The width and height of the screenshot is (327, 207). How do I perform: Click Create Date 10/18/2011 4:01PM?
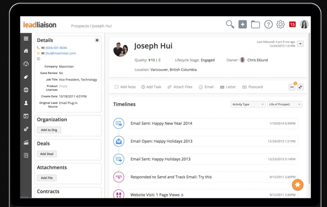(x=73, y=97)
